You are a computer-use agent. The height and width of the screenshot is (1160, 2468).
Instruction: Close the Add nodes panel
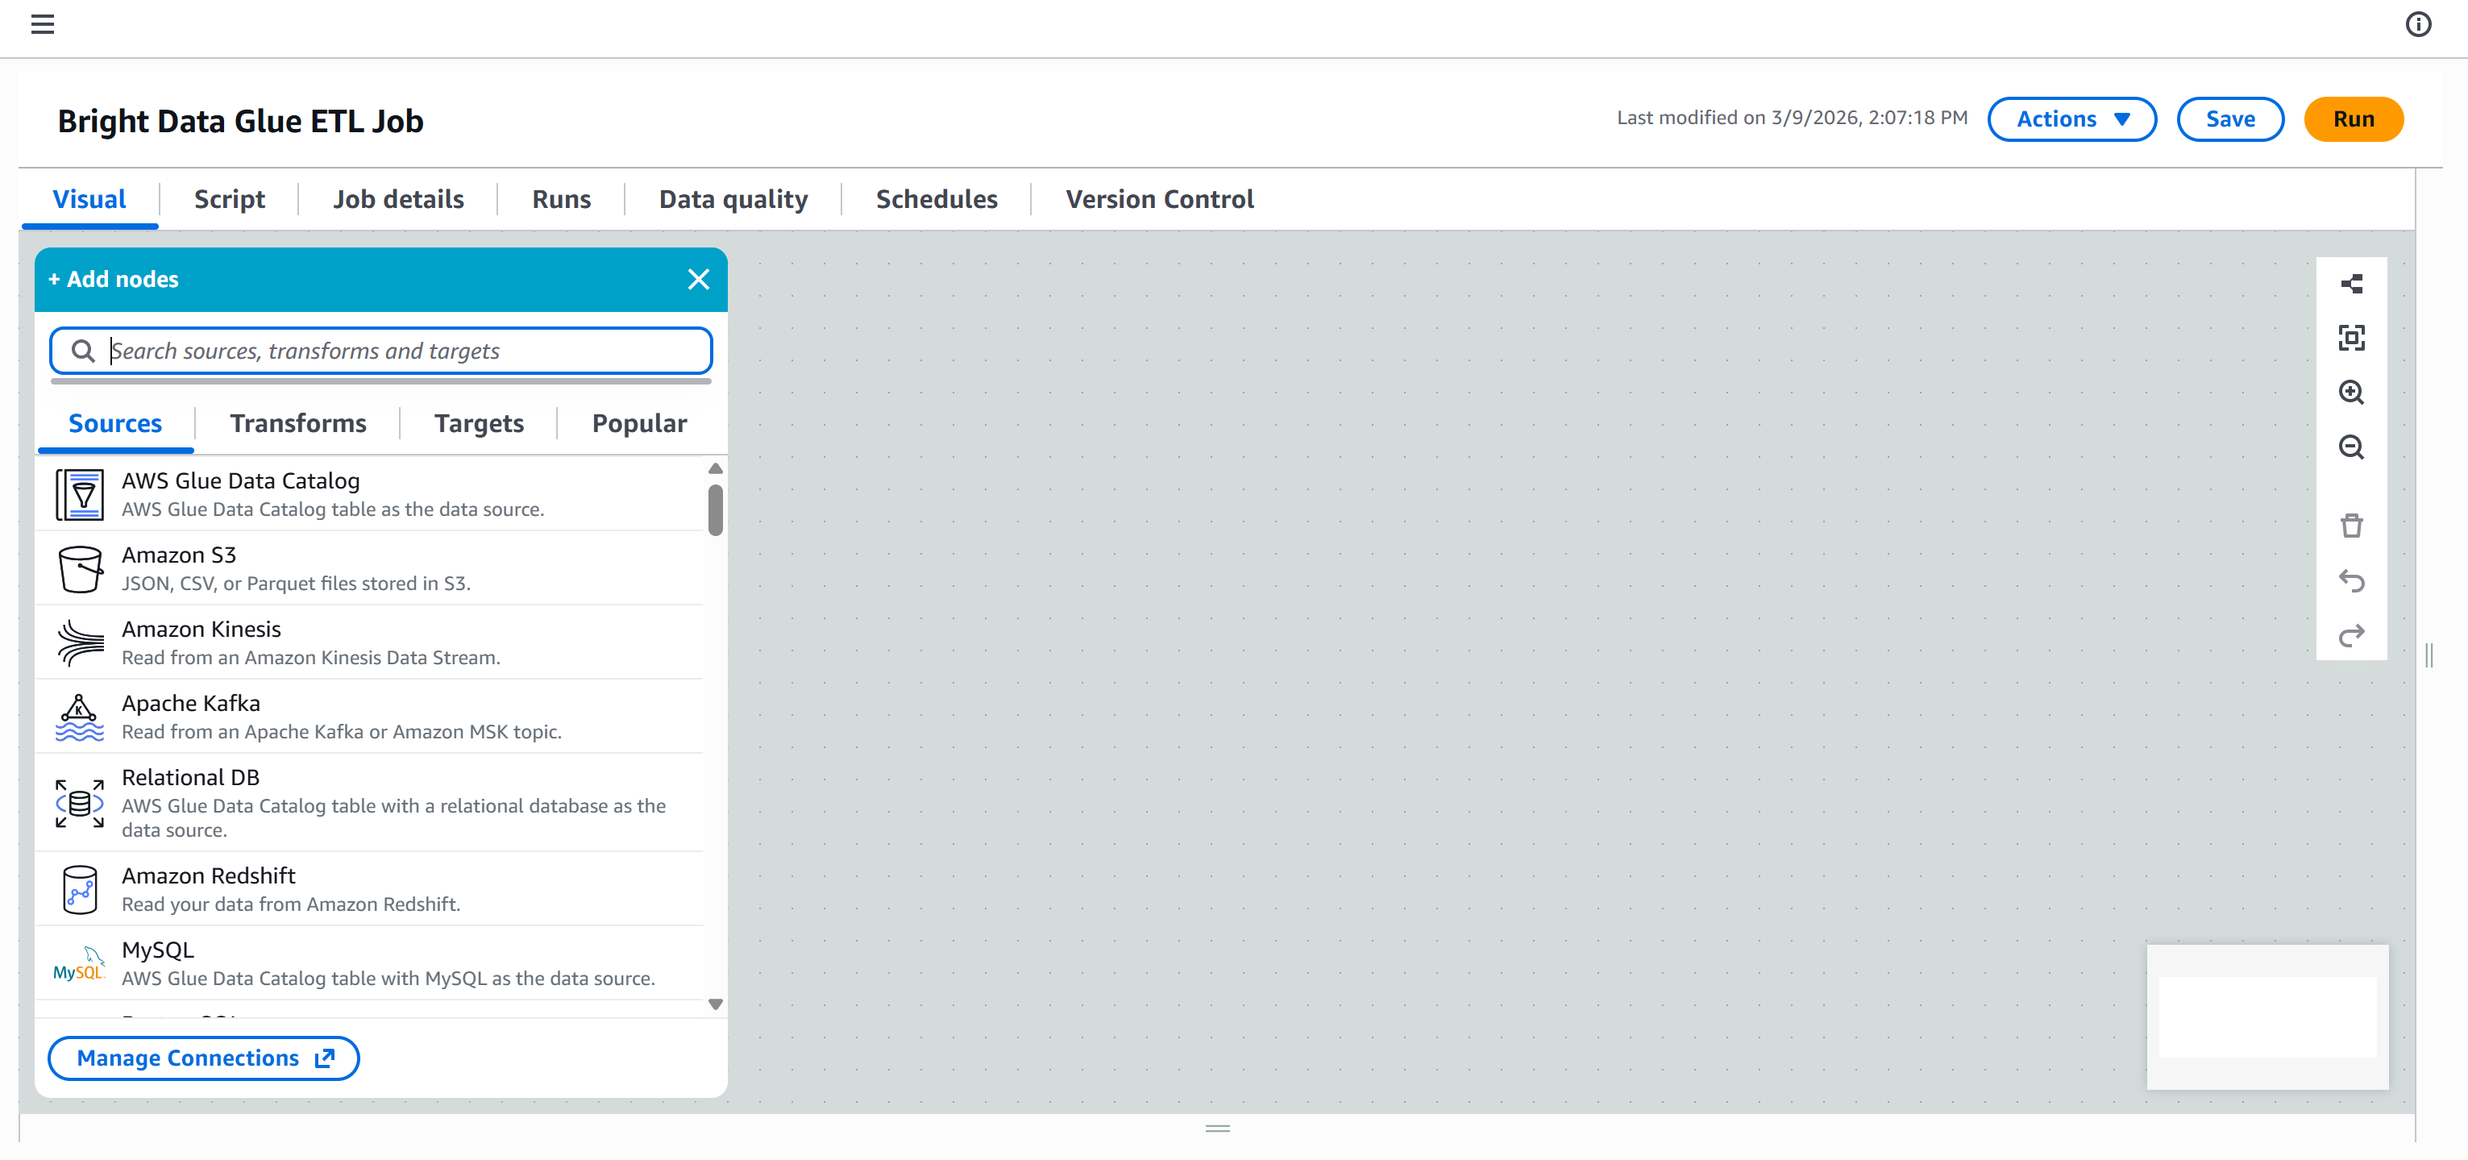pos(699,279)
